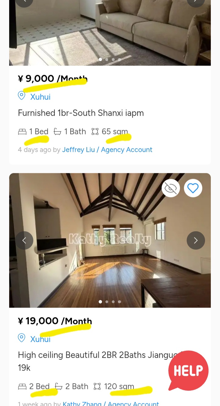The image size is (220, 406).
Task: Click the area icon beside "120 sqm"
Action: [97, 387]
